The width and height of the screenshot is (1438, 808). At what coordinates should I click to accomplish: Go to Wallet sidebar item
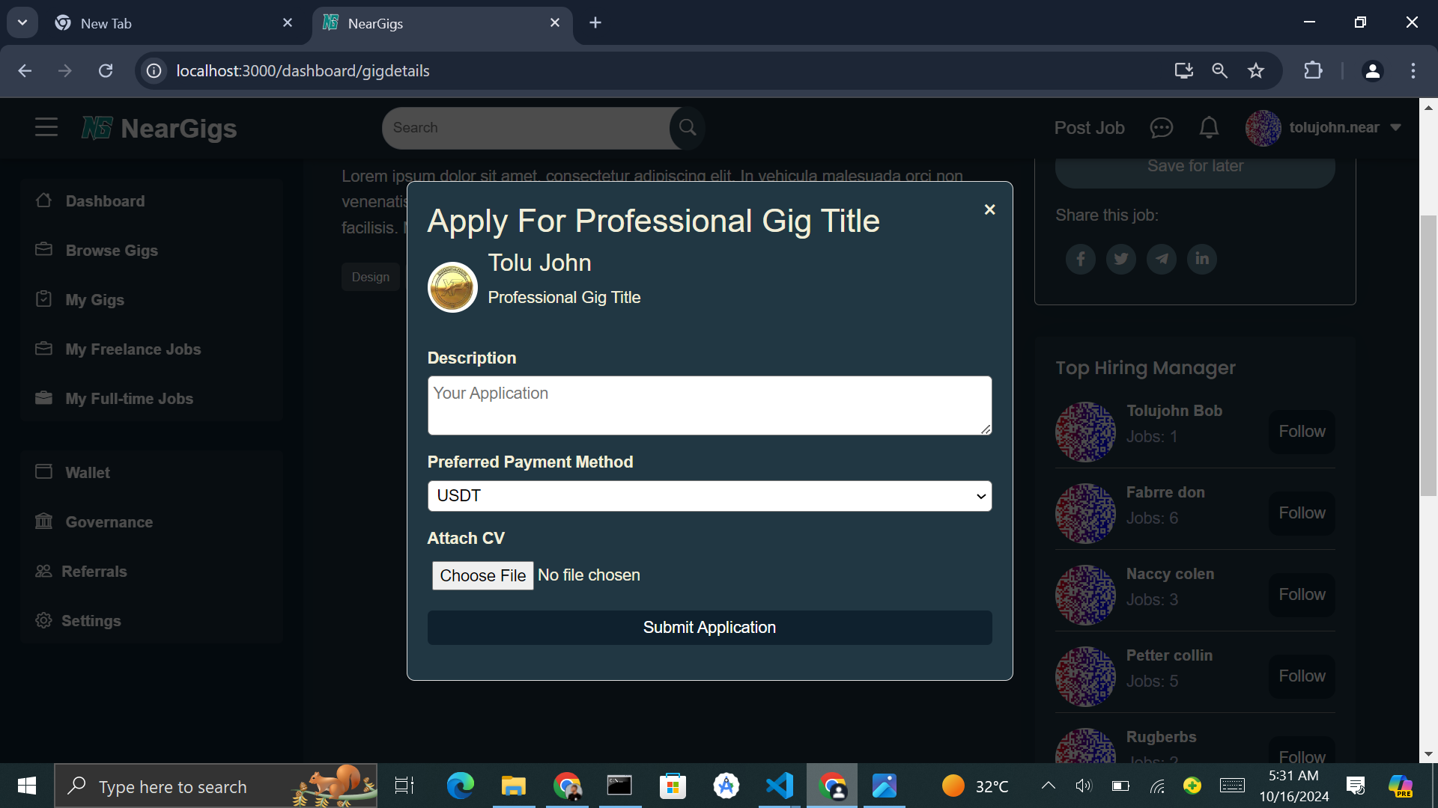coord(88,473)
